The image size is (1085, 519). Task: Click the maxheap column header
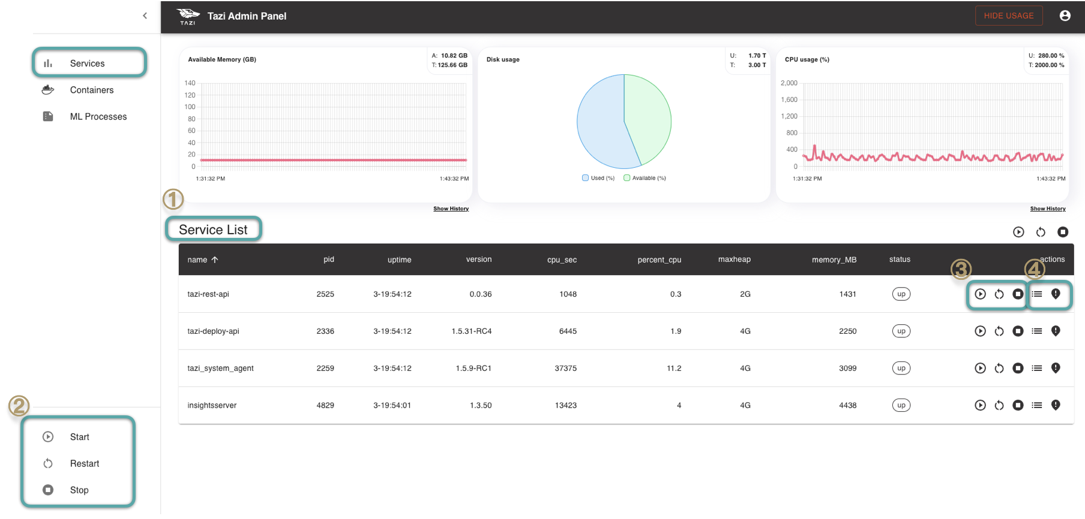735,259
